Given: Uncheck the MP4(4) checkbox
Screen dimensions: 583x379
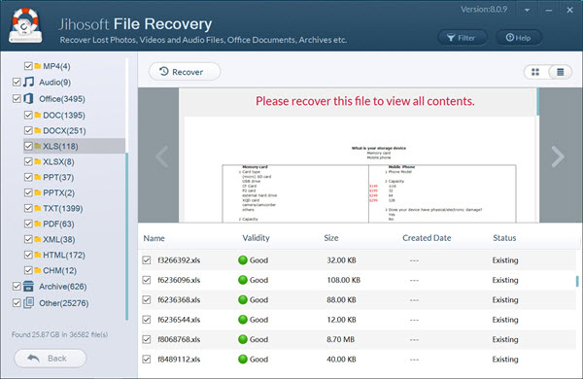Looking at the screenshot, I should 28,66.
